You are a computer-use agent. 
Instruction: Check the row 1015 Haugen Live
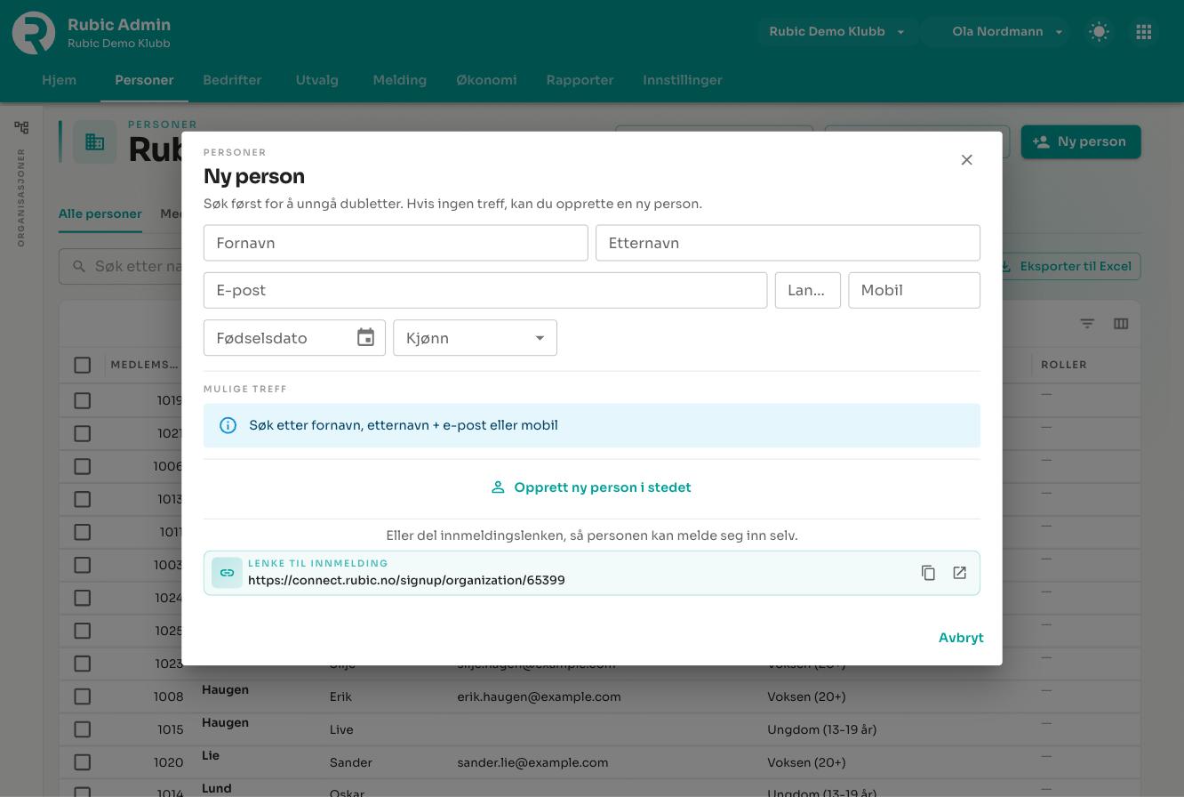83,729
